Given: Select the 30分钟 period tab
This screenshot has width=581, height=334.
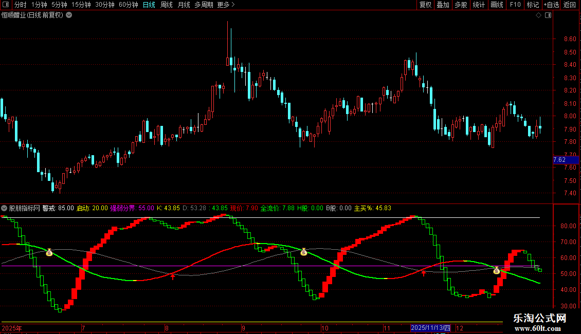Looking at the screenshot, I should coord(105,5).
